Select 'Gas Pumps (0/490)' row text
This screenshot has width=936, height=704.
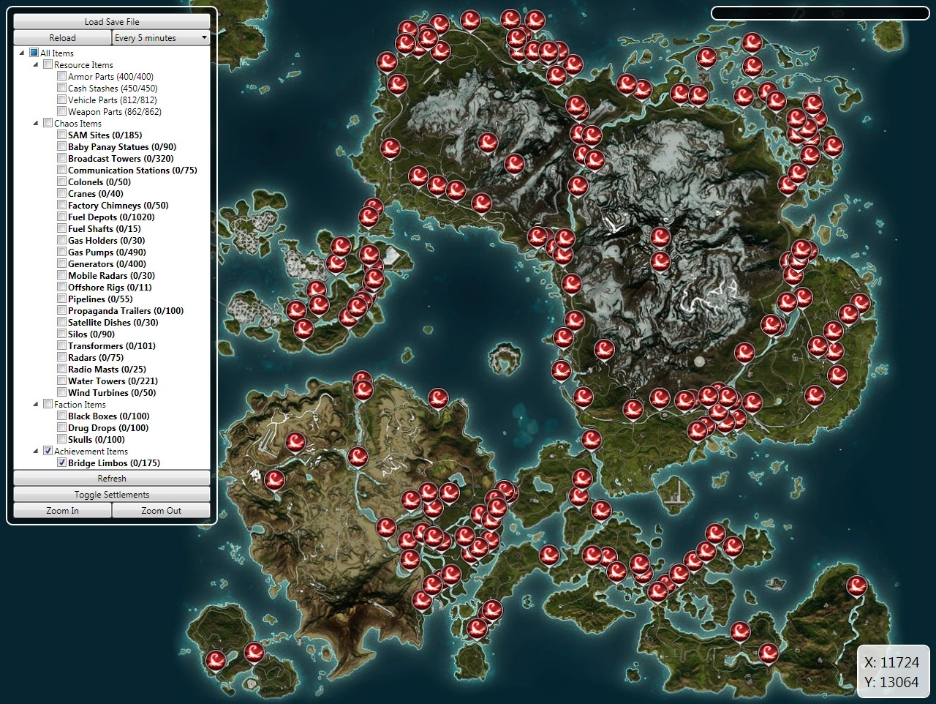107,252
